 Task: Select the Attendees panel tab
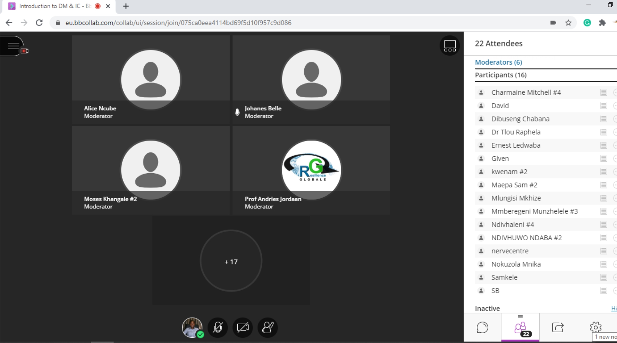[520, 327]
